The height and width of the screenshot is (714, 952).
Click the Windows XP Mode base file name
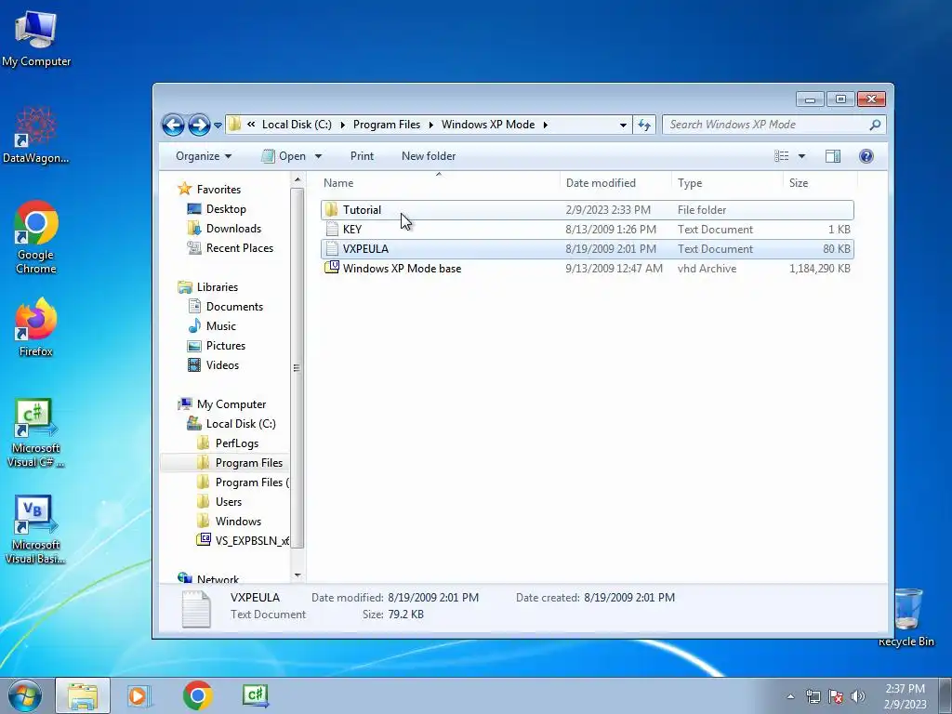pyautogui.click(x=402, y=269)
